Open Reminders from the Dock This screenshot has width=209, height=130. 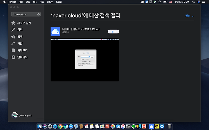click(x=97, y=127)
